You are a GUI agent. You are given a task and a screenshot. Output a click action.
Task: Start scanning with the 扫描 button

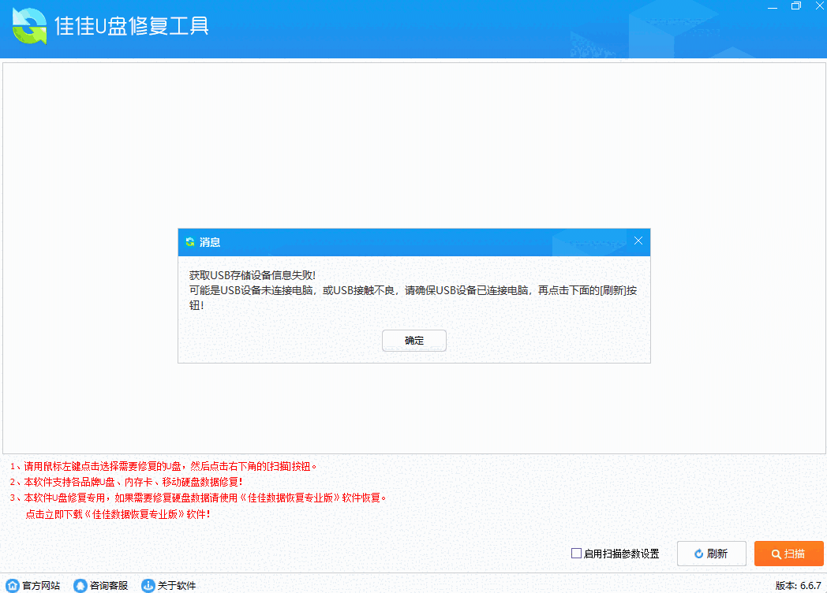789,554
